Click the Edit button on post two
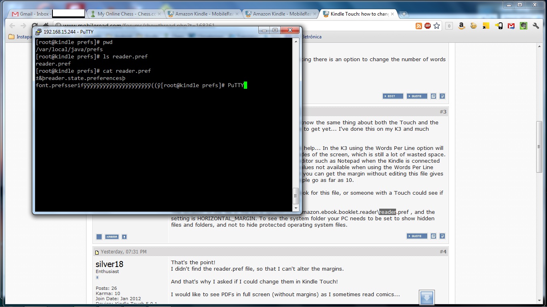547x307 pixels. click(393, 96)
